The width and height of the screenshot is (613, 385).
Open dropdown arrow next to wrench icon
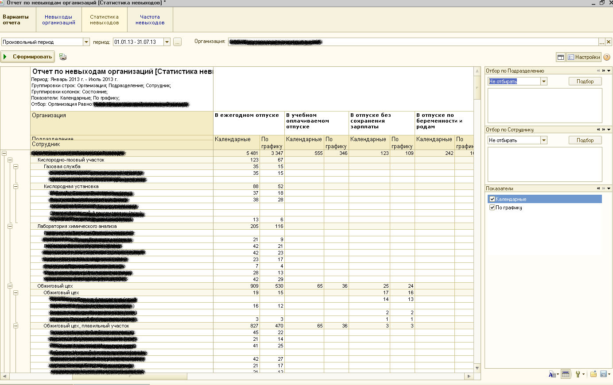point(583,375)
